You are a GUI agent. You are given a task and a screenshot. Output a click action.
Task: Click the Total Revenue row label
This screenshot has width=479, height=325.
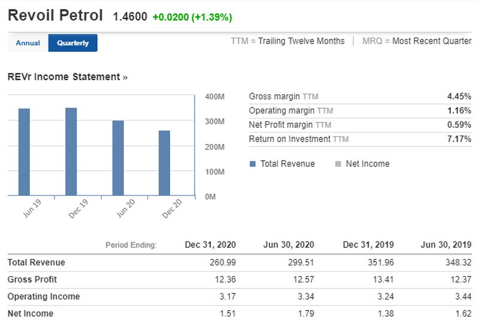point(37,262)
